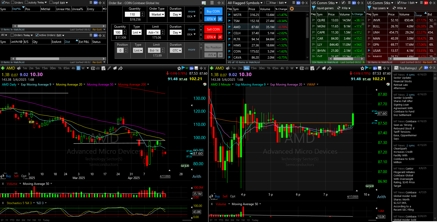Select 1h timeframe on 5-minute chart
The width and height of the screenshot is (437, 222).
tap(268, 68)
